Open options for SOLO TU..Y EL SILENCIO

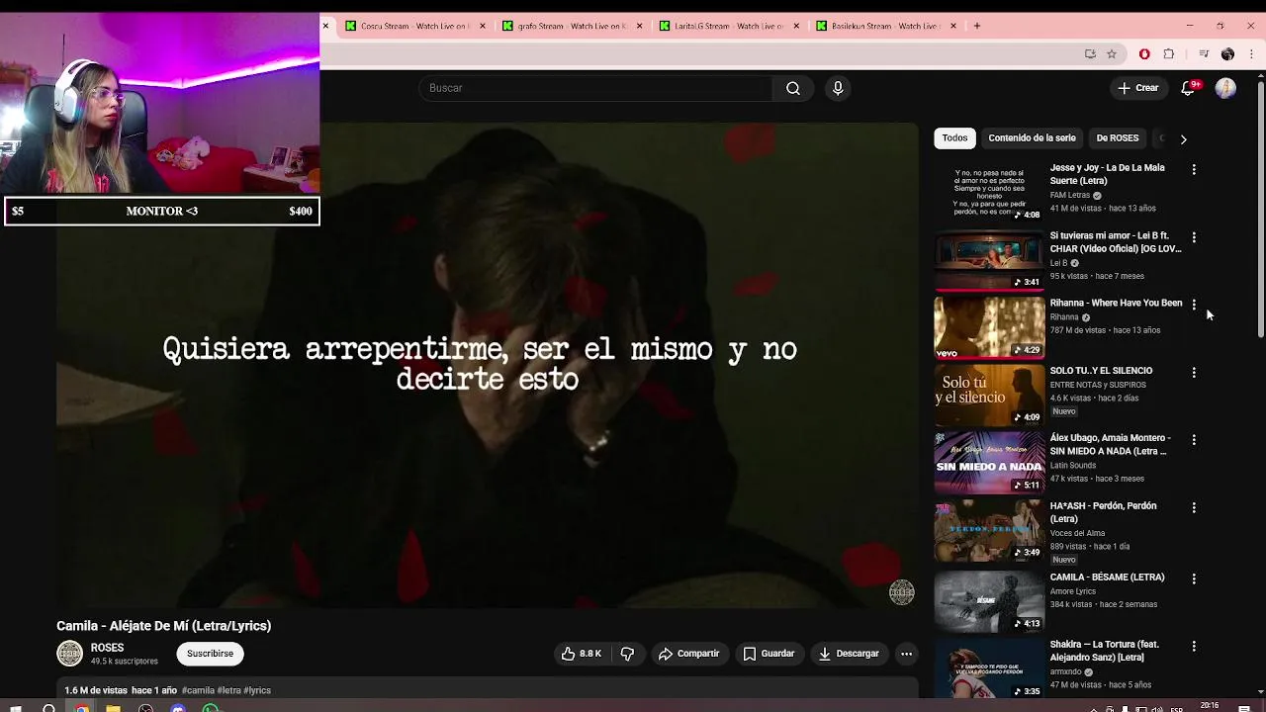pos(1194,373)
